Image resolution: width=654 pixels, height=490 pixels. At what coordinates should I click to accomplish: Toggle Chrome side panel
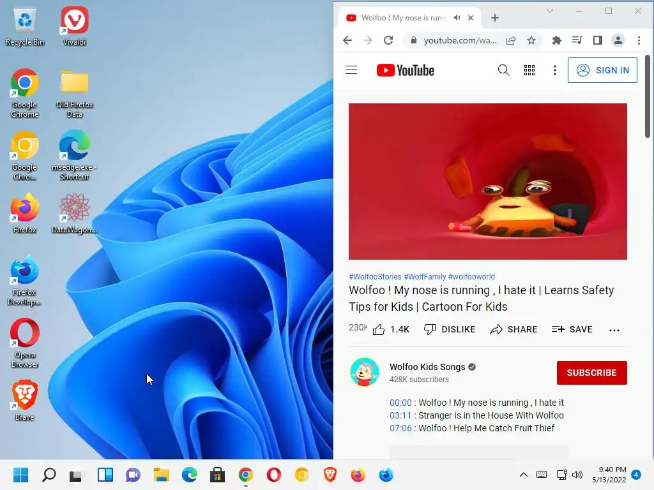pos(597,40)
